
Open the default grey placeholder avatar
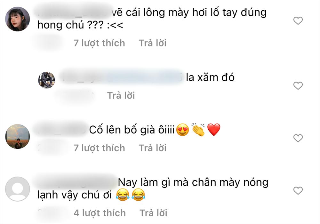18,189
